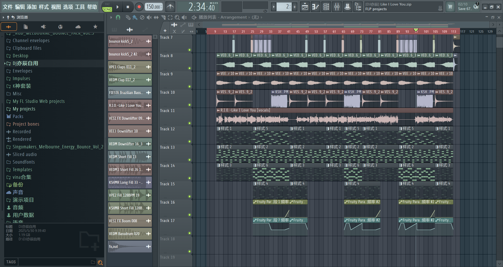
Task: Open playlist options arrow menu
Action: (x=111, y=17)
